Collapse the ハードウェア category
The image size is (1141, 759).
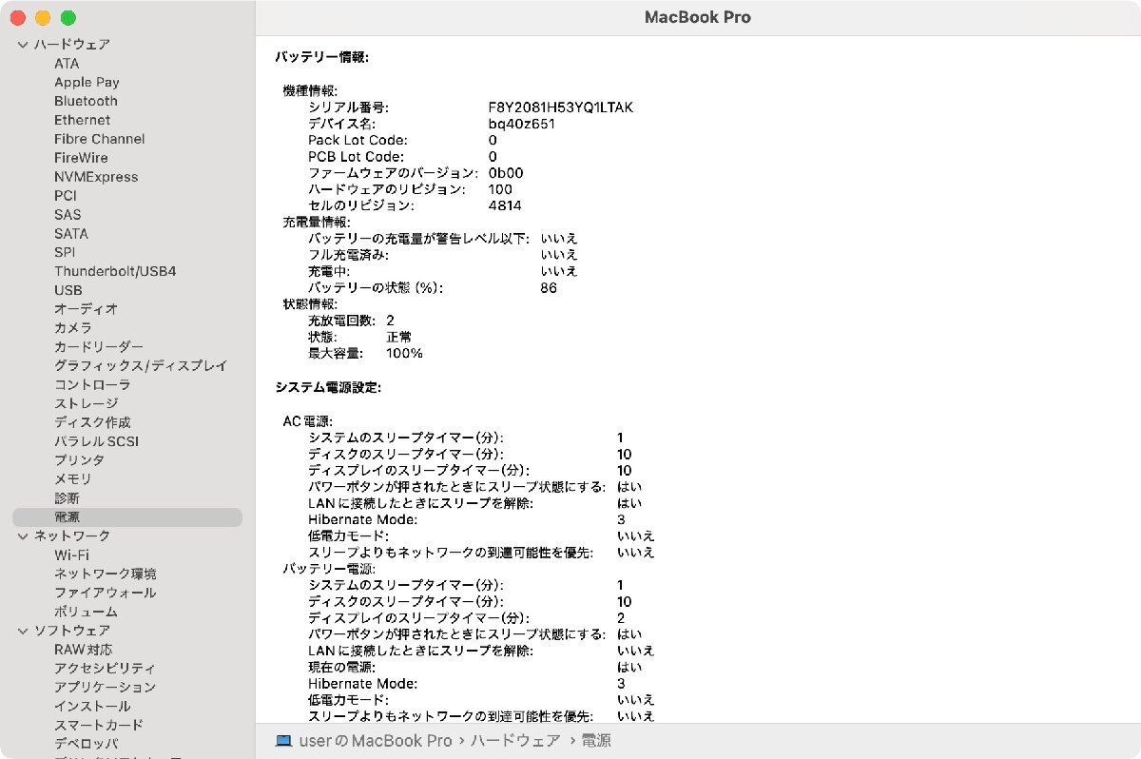coord(21,44)
